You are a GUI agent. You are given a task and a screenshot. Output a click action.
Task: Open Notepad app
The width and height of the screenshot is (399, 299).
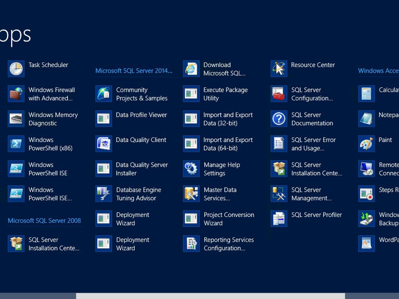point(378,119)
